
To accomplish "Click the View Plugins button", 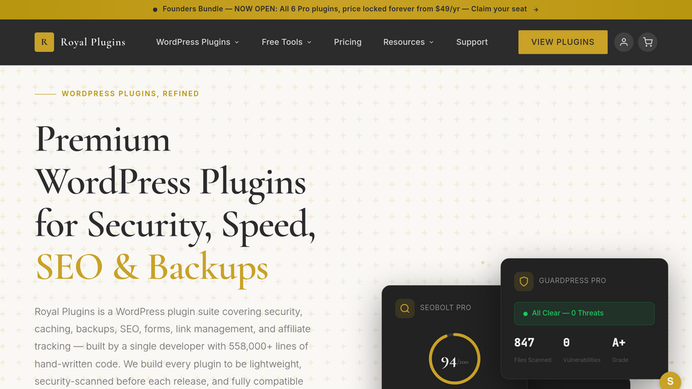I will coord(563,42).
